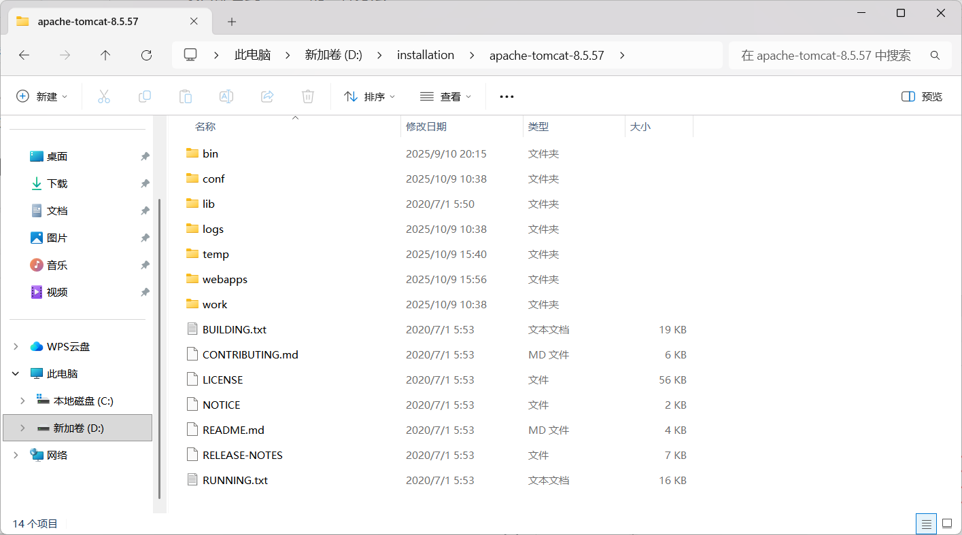Click the Share icon in toolbar

coord(267,96)
